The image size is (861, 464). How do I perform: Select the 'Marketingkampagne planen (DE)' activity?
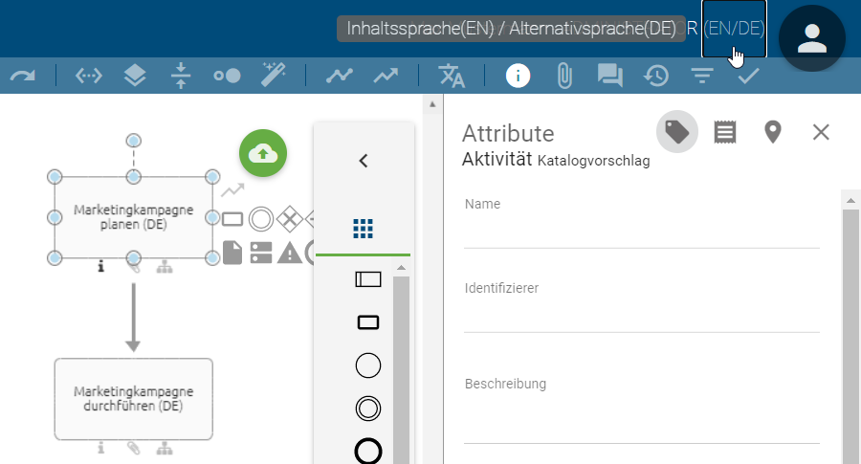(x=133, y=217)
